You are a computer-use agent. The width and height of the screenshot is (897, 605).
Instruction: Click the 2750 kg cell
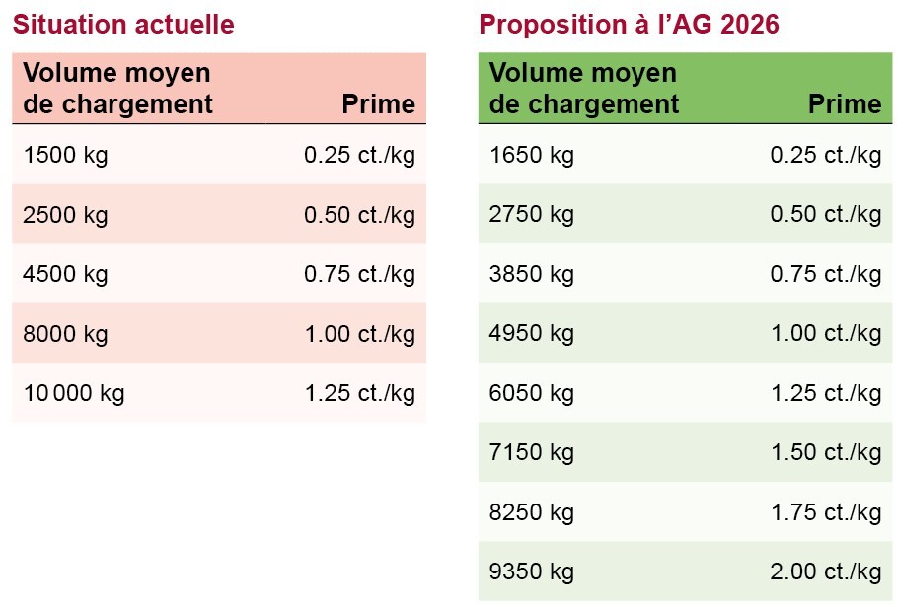pos(531,215)
